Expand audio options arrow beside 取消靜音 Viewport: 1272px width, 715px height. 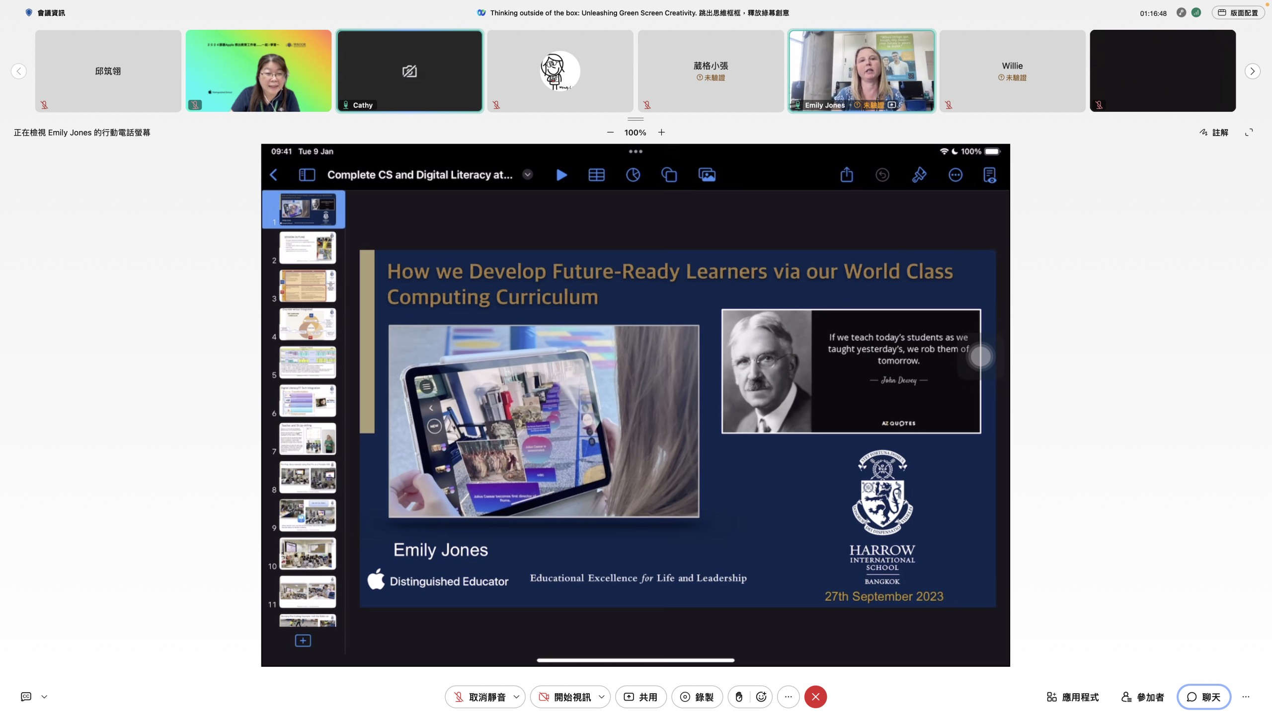coord(516,697)
